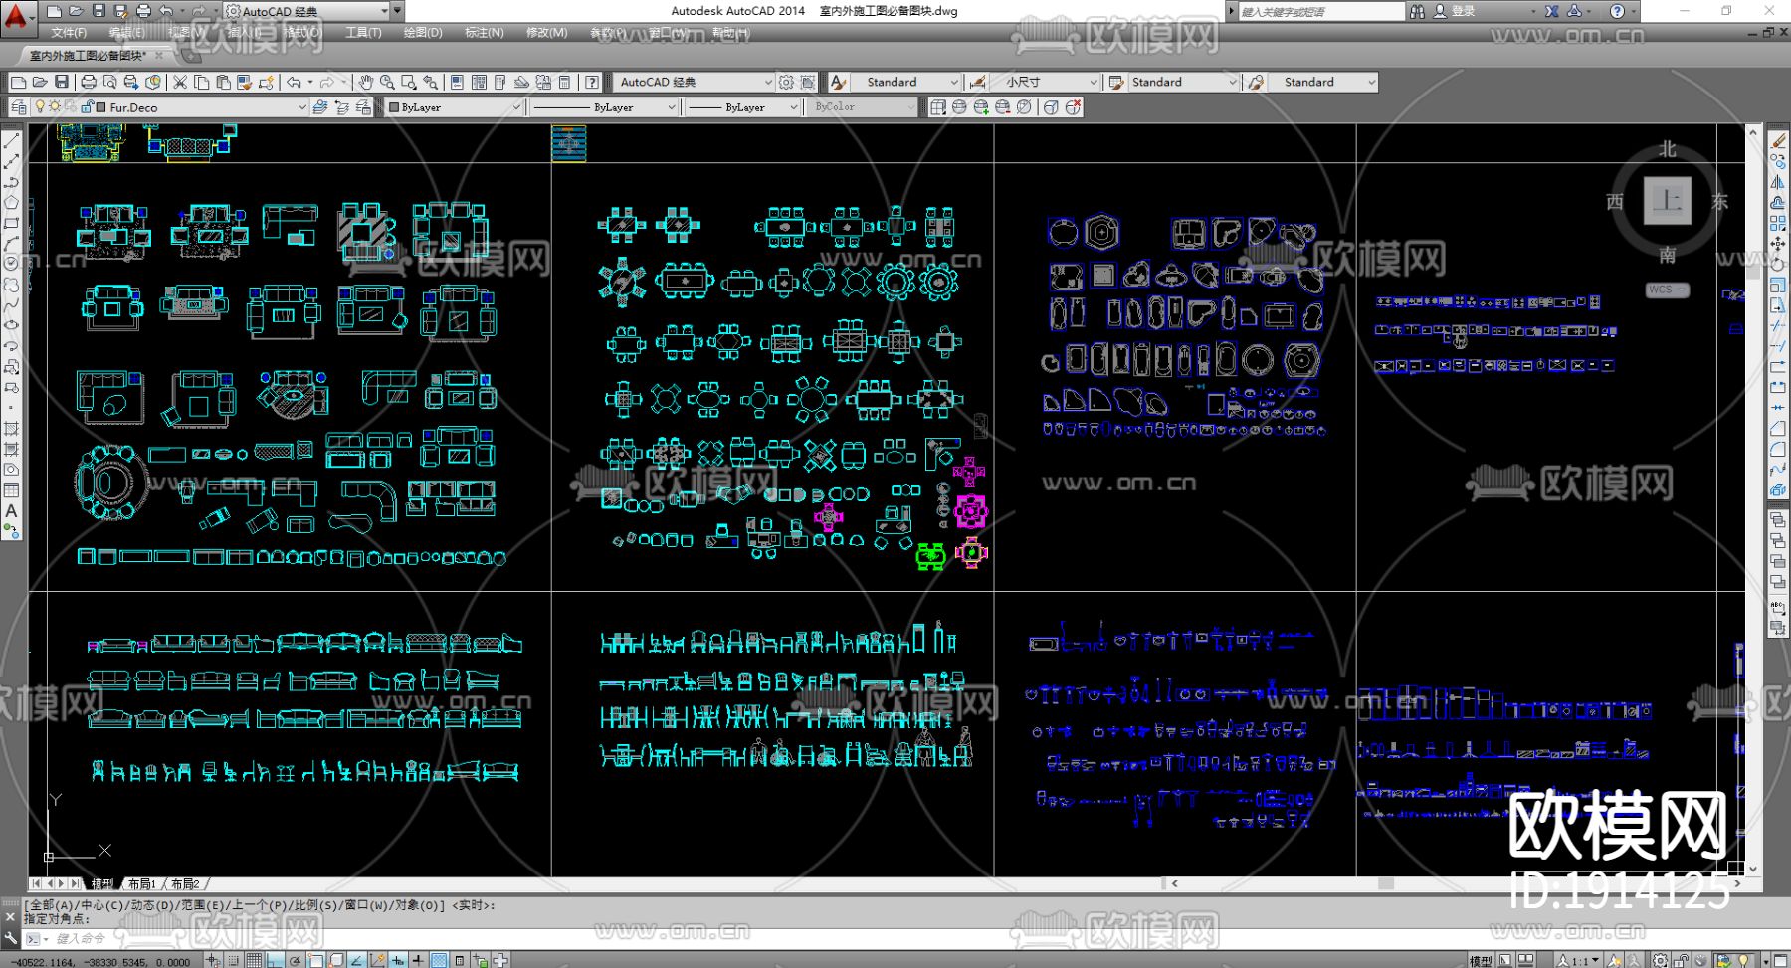
Task: Open the text style Standard dropdown
Action: click(954, 82)
